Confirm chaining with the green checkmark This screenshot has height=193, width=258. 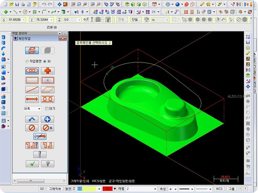[x=32, y=164]
